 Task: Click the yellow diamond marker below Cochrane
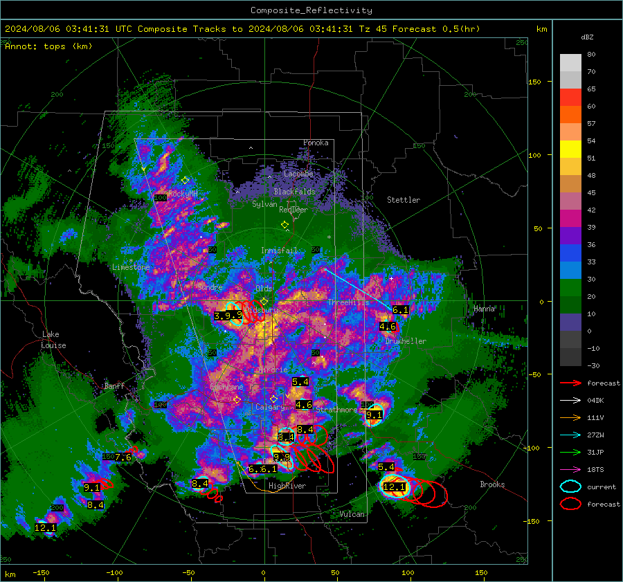[x=237, y=400]
